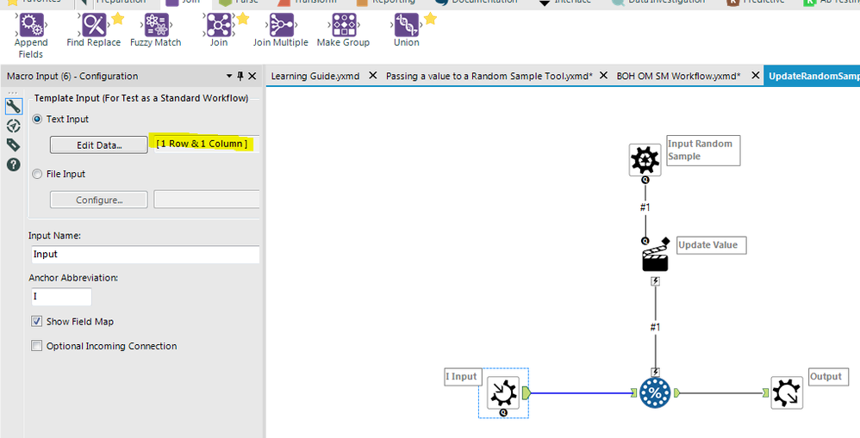860x438 pixels.
Task: Click Macro Input tool's Q anchor below
Action: [503, 412]
